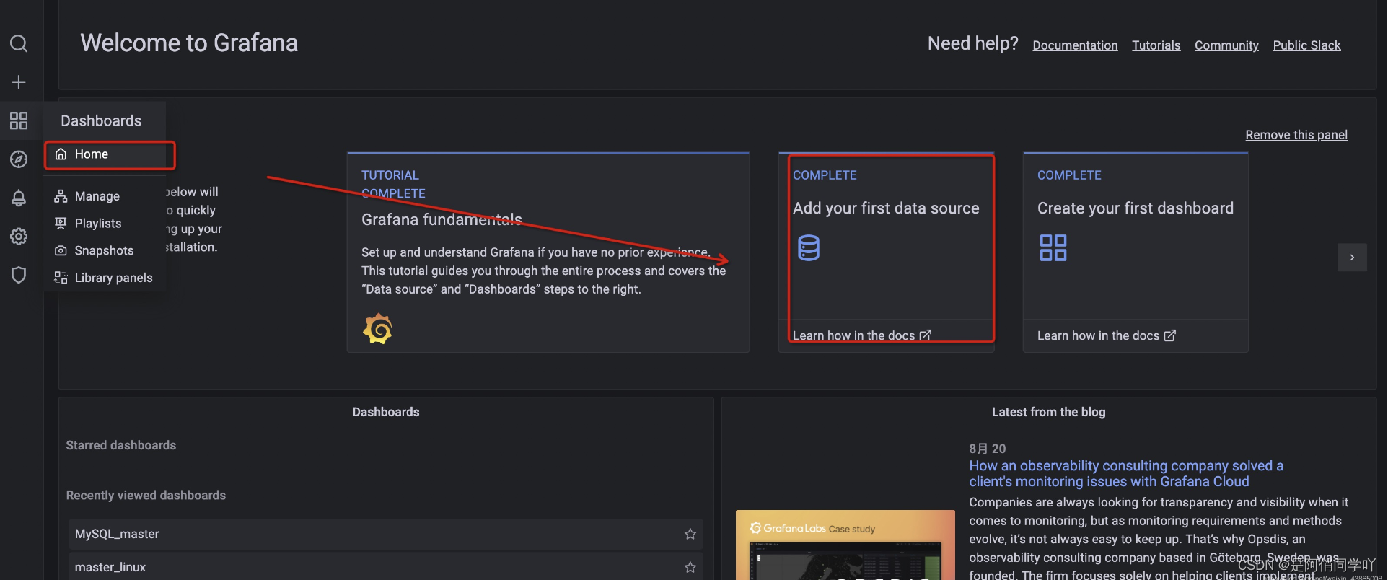
Task: Select Library panels in Dashboards menu
Action: coord(105,278)
